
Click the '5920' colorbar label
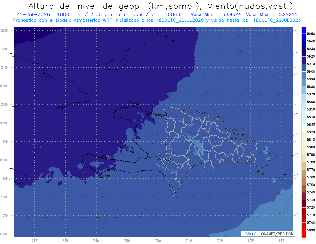click(311, 56)
